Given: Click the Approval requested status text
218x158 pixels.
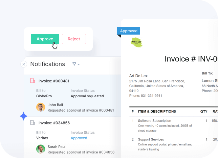Looking at the screenshot, I should pyautogui.click(x=87, y=96).
